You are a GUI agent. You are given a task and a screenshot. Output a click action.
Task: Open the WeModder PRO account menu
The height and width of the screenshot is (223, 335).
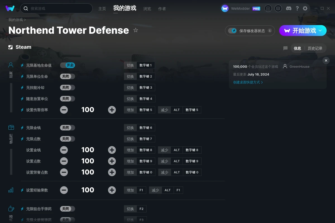pos(241,8)
